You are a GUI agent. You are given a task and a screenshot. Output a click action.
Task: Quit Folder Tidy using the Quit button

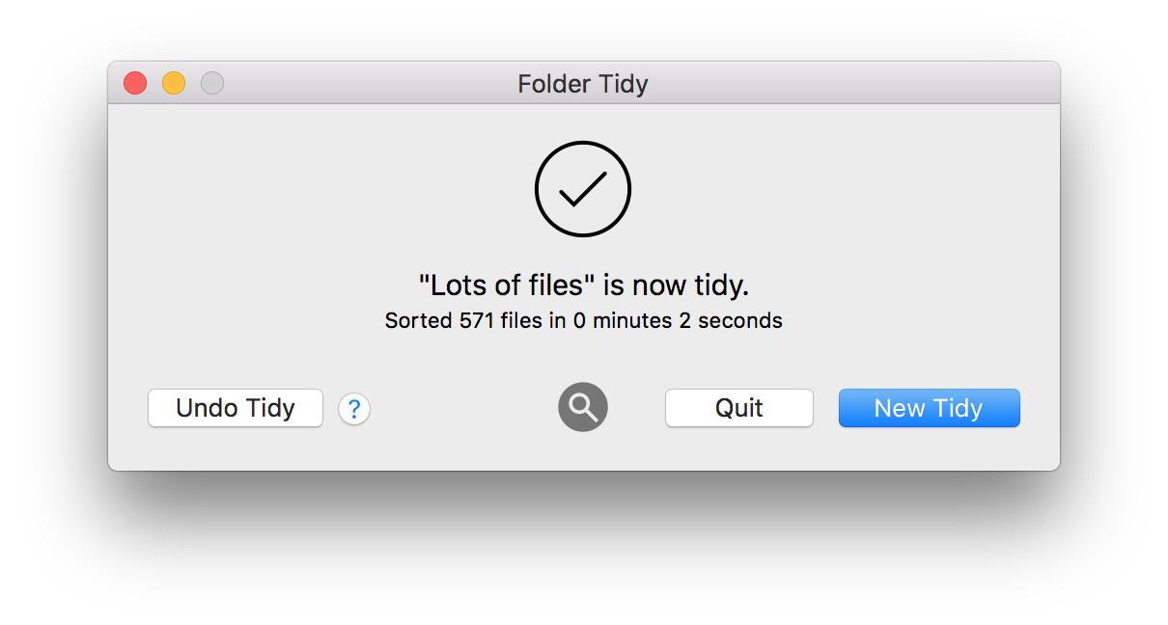[739, 408]
